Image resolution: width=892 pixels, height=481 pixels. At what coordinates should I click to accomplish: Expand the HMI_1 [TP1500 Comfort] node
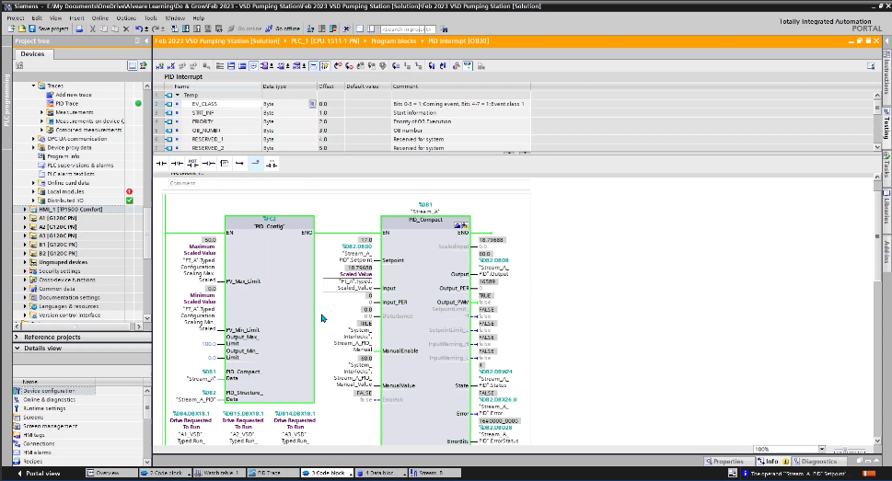click(x=25, y=209)
